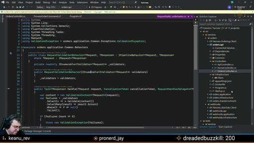This screenshot has height=143, width=254.
Task: Open the Debug configuration dropdown
Action: 40,7
